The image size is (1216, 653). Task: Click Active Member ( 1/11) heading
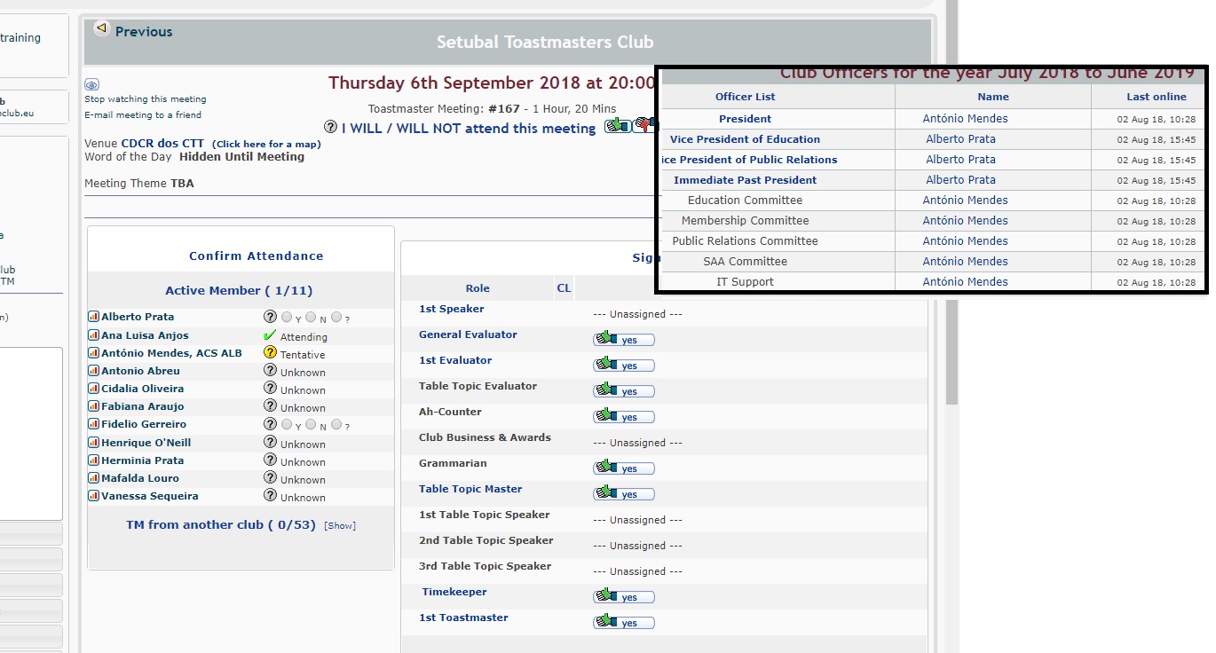coord(239,290)
